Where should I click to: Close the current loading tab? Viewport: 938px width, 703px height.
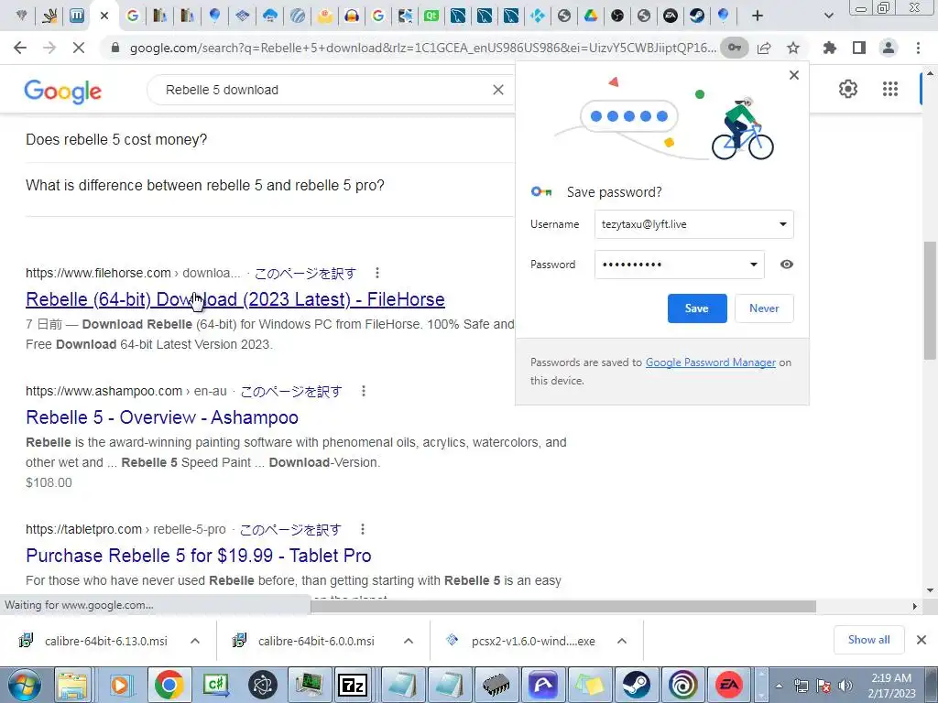click(104, 16)
